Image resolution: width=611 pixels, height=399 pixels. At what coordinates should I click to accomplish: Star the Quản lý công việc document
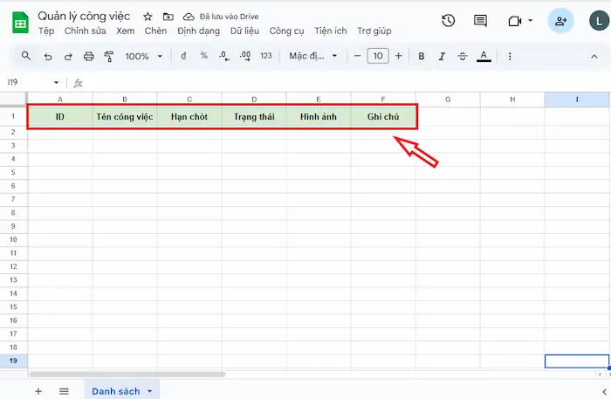tap(148, 17)
